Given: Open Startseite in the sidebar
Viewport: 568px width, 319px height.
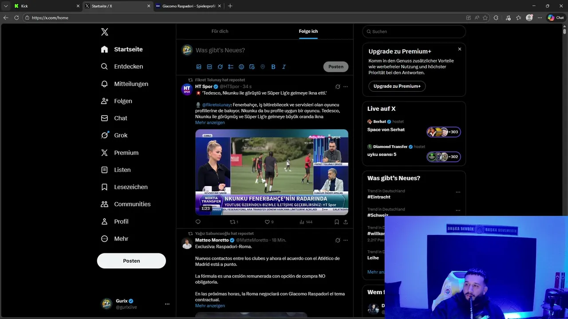Looking at the screenshot, I should pyautogui.click(x=122, y=49).
